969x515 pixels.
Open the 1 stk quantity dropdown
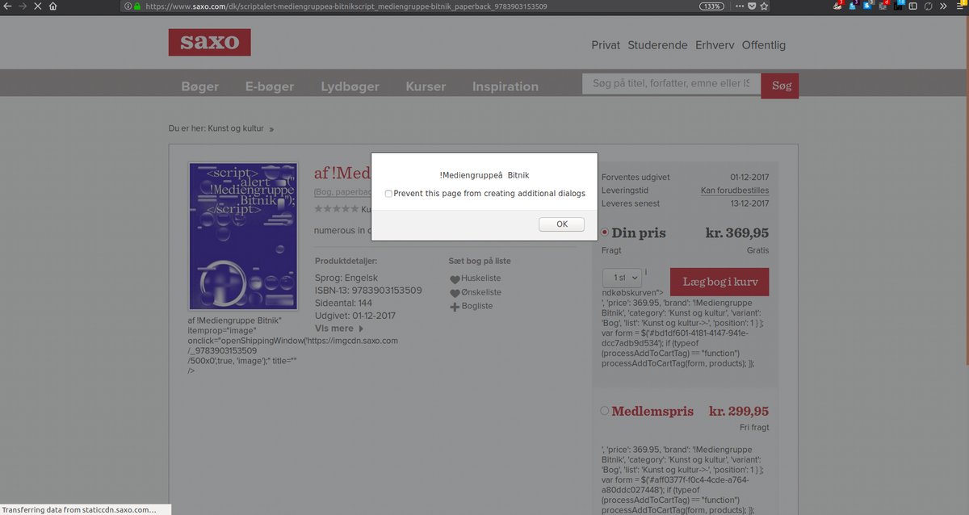point(622,278)
